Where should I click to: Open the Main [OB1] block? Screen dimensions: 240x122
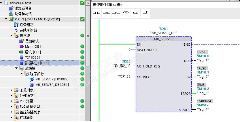point(33,47)
